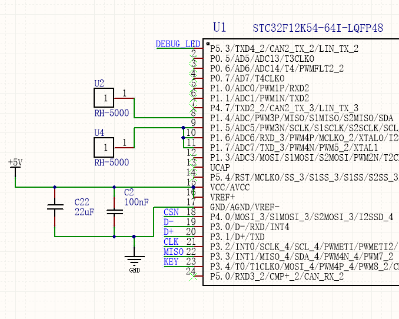Click the VCC/AVCC pin name
399x319 pixels.
[230, 187]
